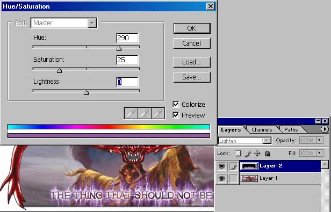The height and width of the screenshot is (212, 331).
Task: Click the Load... button
Action: pyautogui.click(x=192, y=62)
